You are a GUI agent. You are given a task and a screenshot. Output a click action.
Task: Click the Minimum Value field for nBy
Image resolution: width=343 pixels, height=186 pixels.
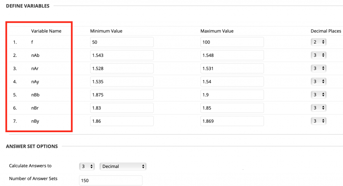point(122,121)
